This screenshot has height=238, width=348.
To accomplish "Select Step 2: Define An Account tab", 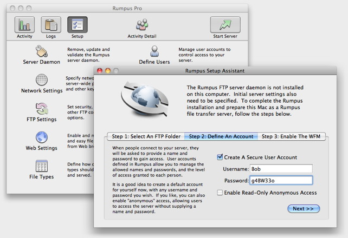I will tap(221, 136).
